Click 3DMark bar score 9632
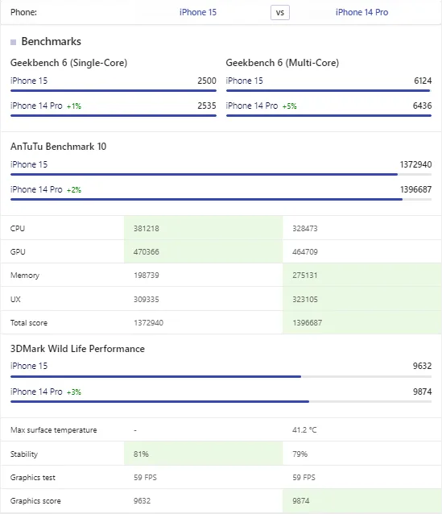 pyautogui.click(x=423, y=366)
